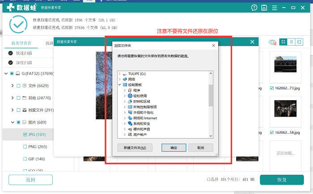Confirm with the 确定 button
The image size is (313, 194).
[x=173, y=148]
